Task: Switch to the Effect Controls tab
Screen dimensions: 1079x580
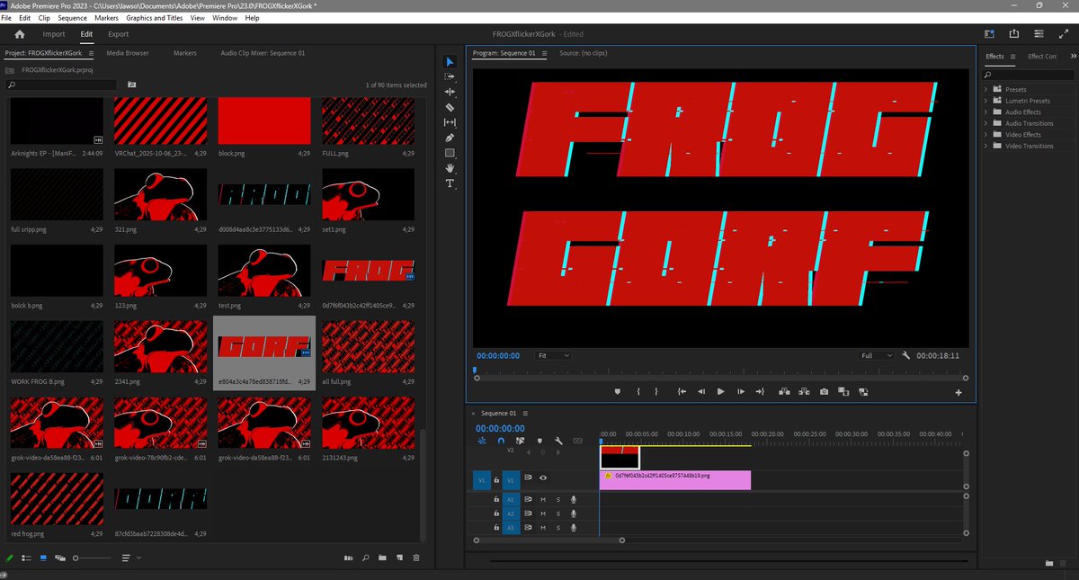Action: [1040, 56]
